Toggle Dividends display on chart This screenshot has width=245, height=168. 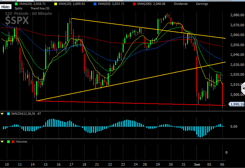(x=181, y=4)
